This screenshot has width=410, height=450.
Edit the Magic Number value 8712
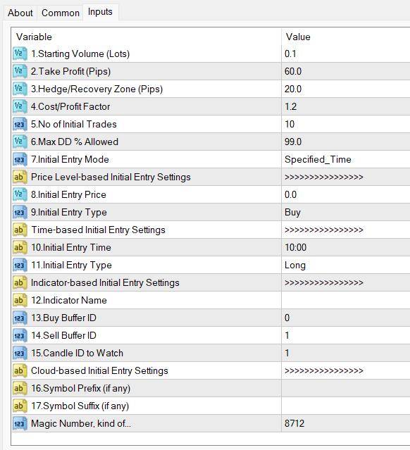[346, 423]
